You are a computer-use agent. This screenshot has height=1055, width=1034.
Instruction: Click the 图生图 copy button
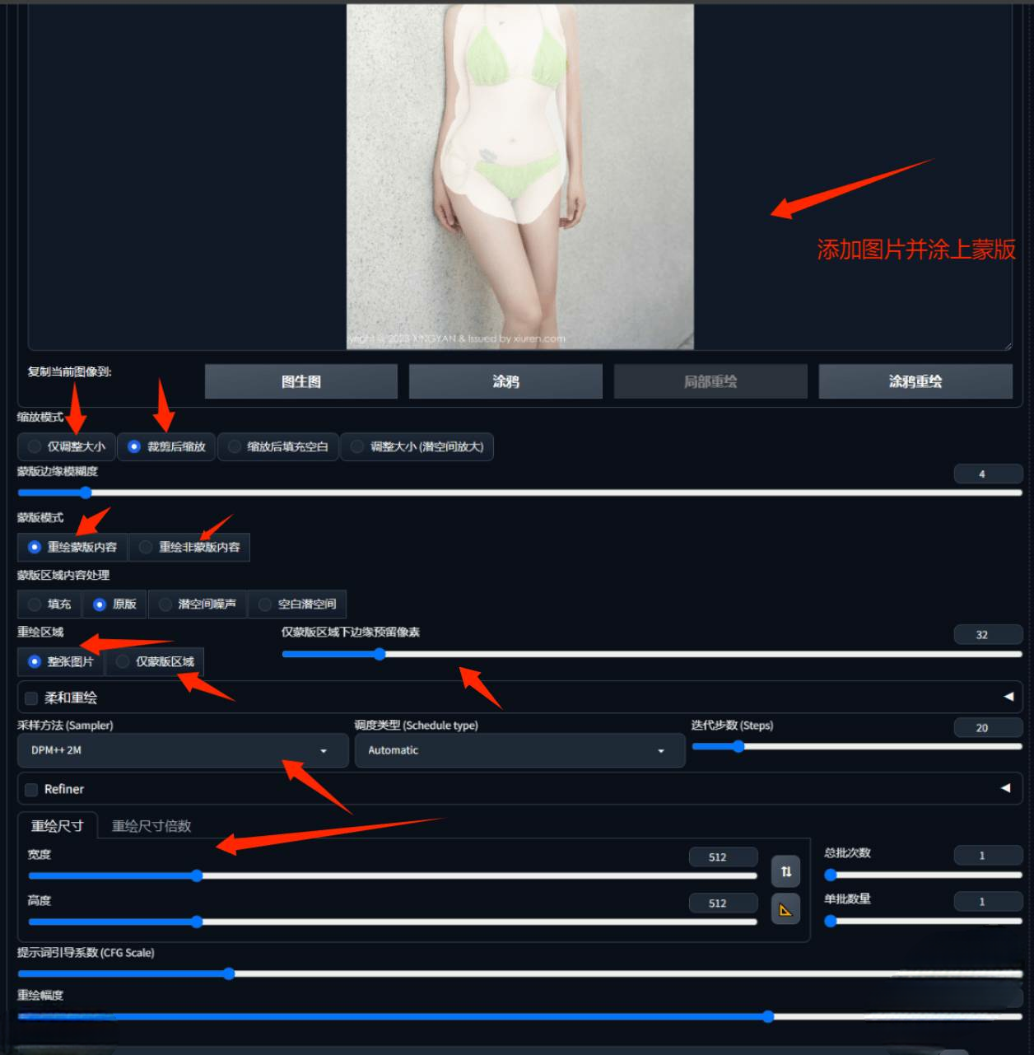tap(301, 381)
